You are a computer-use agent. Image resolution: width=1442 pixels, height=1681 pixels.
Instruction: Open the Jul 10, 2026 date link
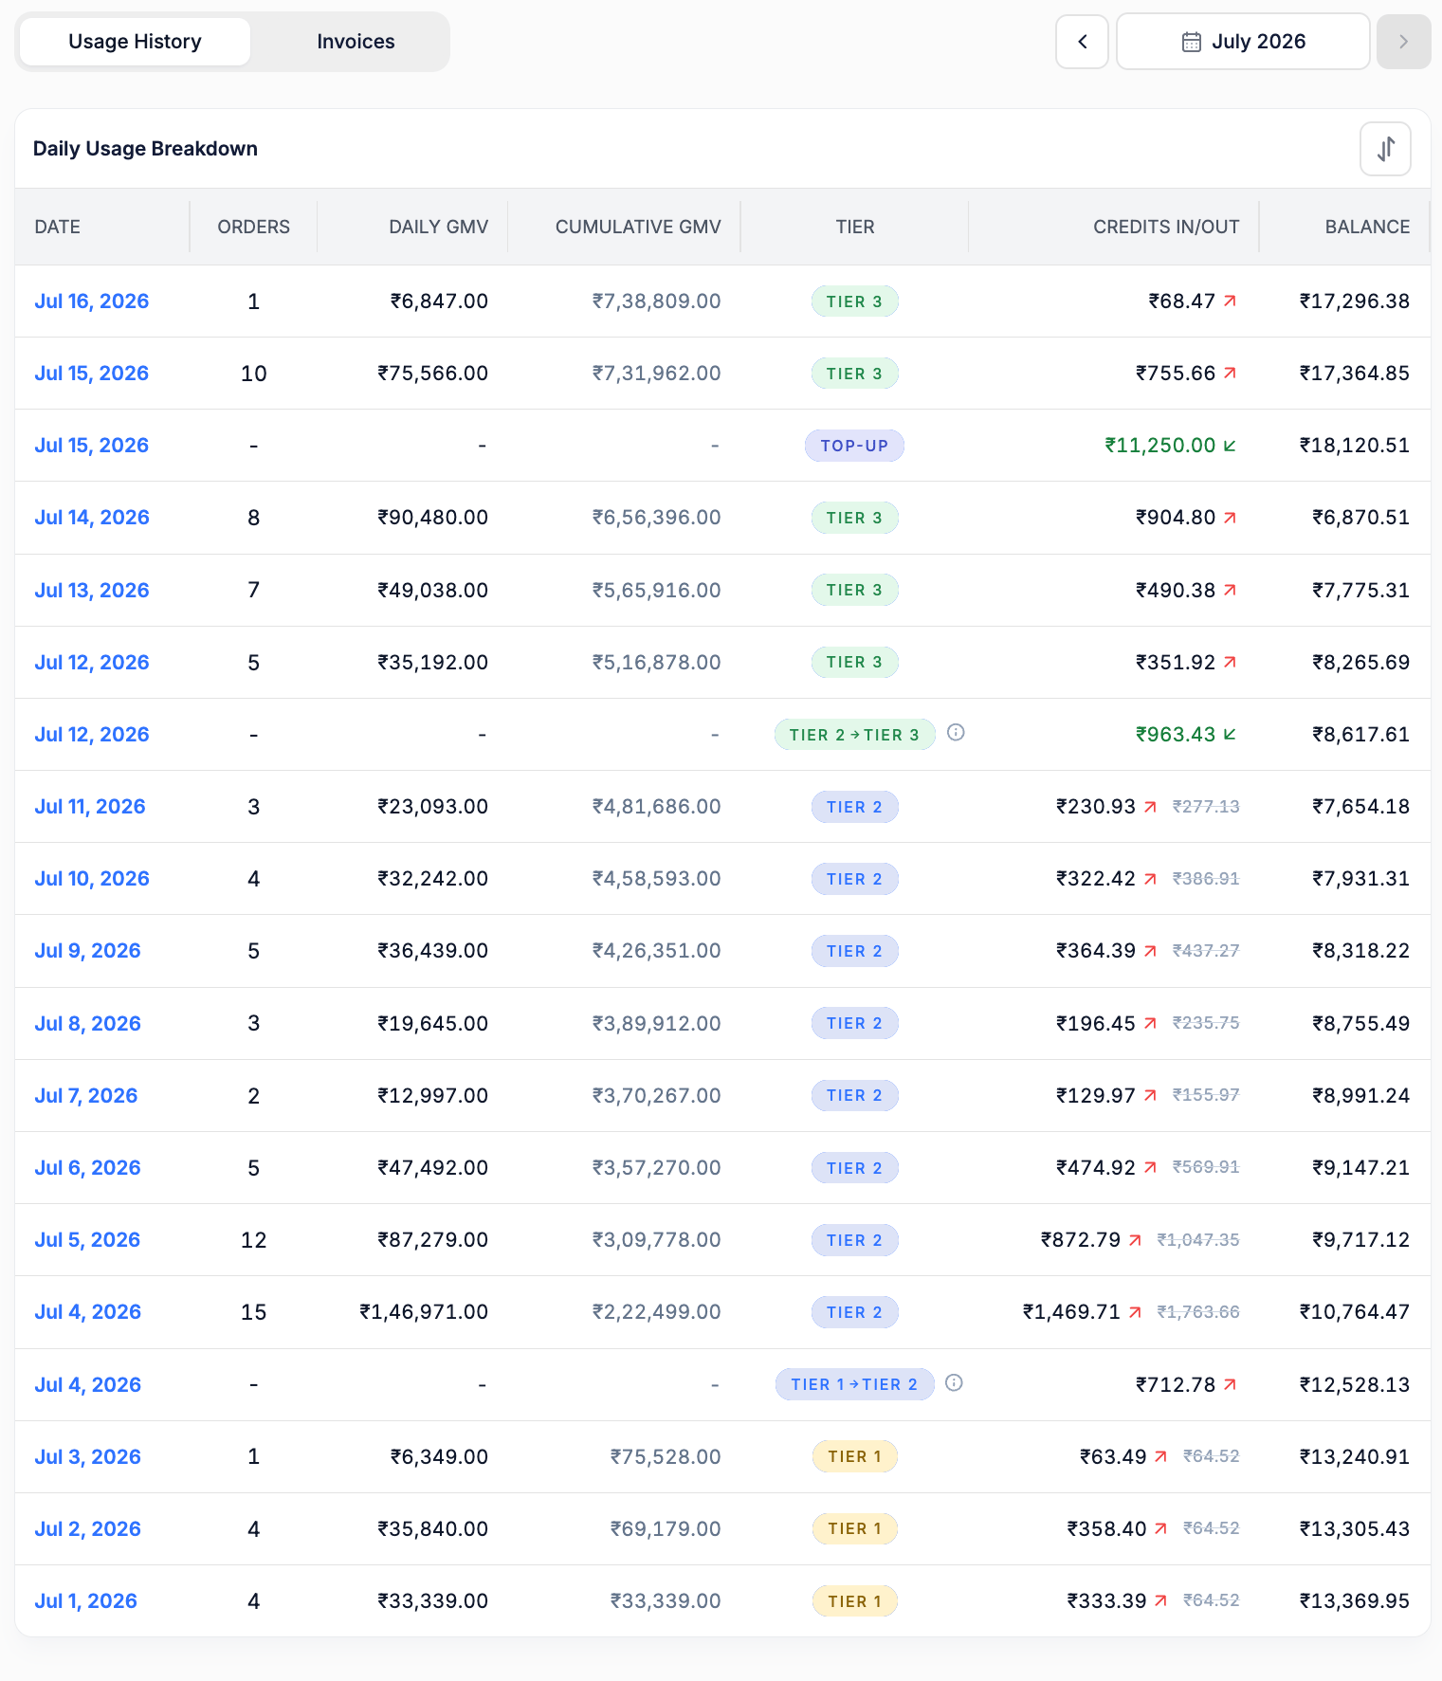92,878
